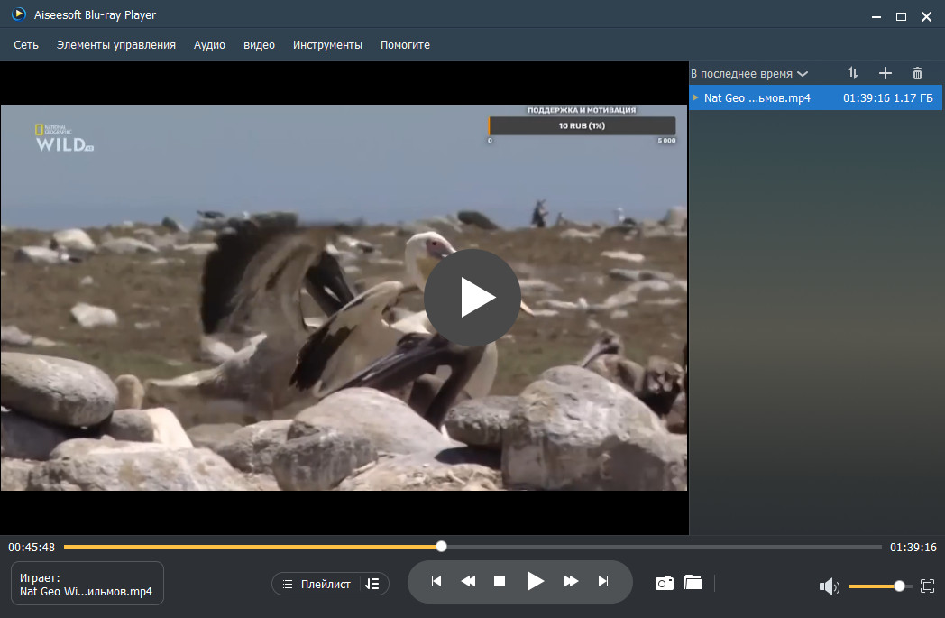Fast forward the video
The width and height of the screenshot is (945, 618).
pos(571,581)
